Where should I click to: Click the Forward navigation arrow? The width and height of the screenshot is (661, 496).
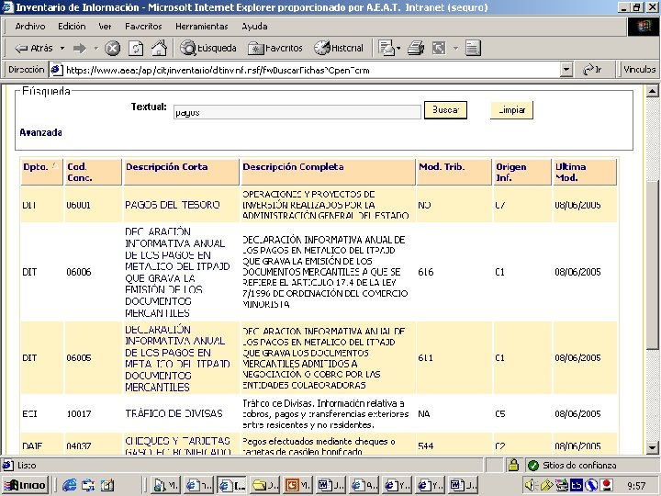pos(79,48)
